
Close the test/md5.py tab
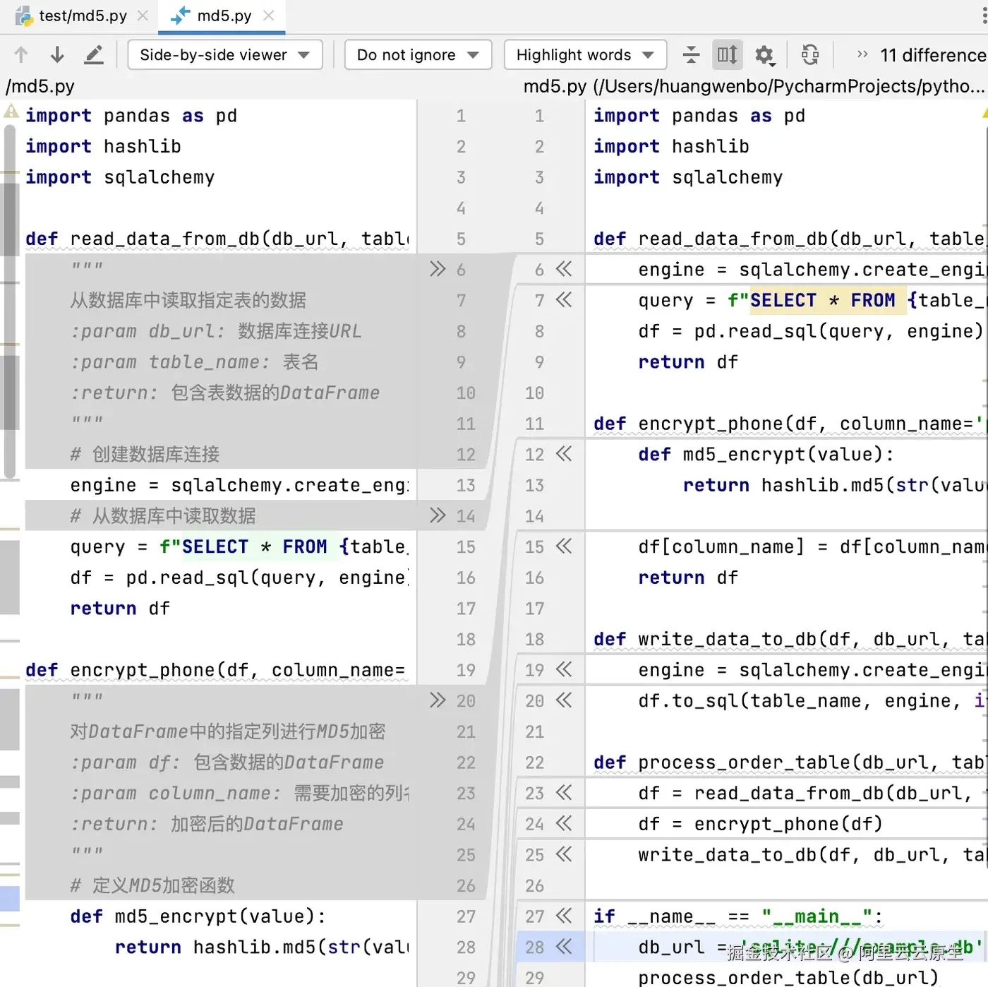coord(143,16)
